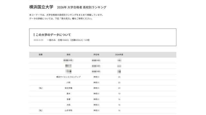Click the 〔私〕 mark beside 山手学院
The width and height of the screenshot is (206, 115).
[41, 111]
